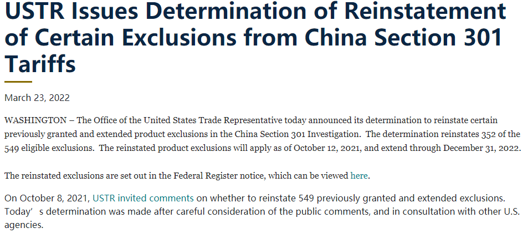Click the text '549 eligible exclusions'
The height and width of the screenshot is (233, 528).
coord(48,148)
